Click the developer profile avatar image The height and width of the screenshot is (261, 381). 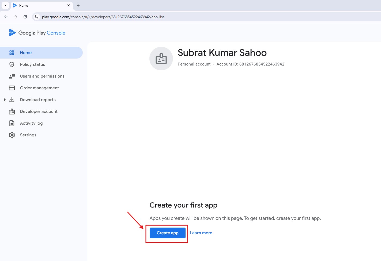click(161, 59)
